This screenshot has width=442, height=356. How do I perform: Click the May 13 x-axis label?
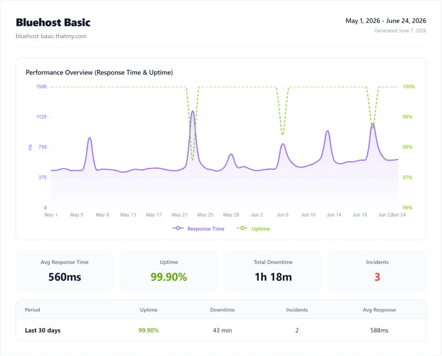[128, 215]
